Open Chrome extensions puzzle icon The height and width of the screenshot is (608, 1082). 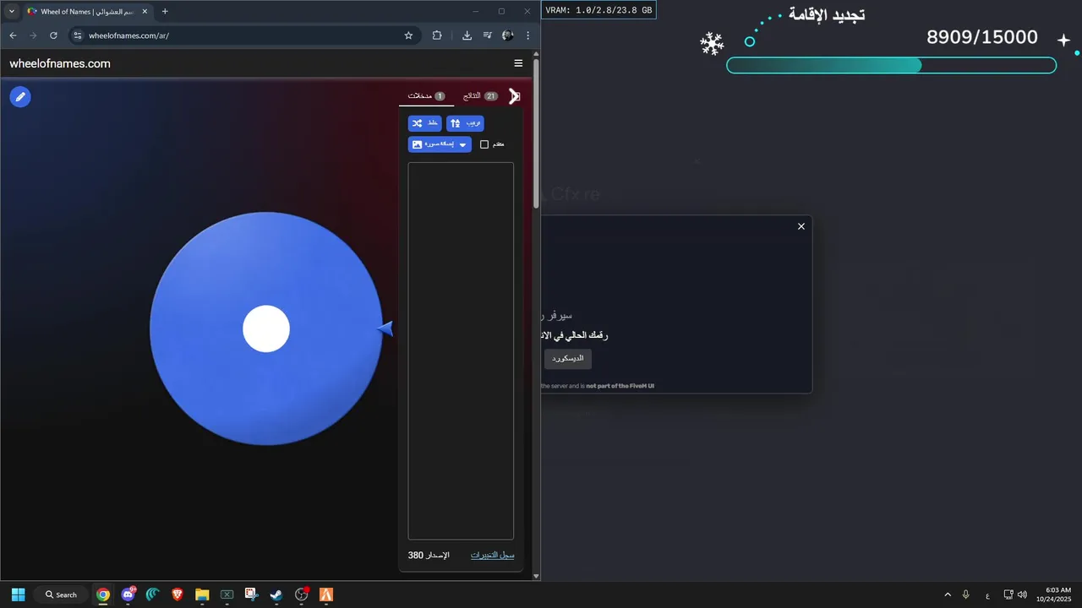[x=437, y=35]
